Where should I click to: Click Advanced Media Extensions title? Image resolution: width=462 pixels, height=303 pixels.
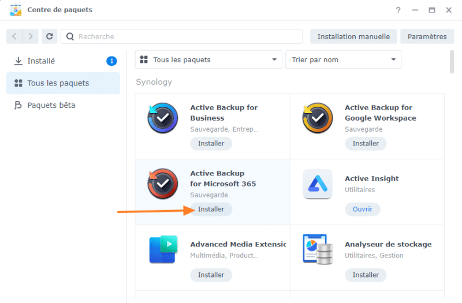[238, 244]
